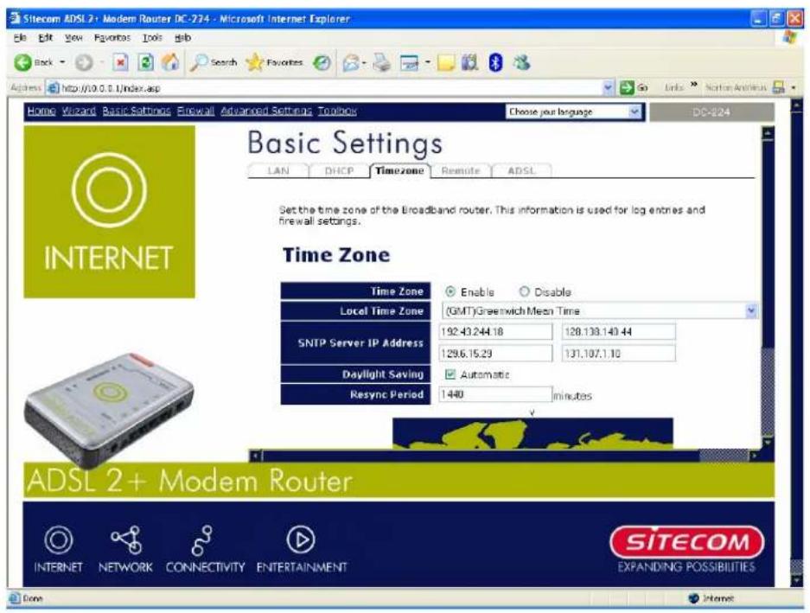
Task: Open the Tools menu
Action: pyautogui.click(x=152, y=38)
